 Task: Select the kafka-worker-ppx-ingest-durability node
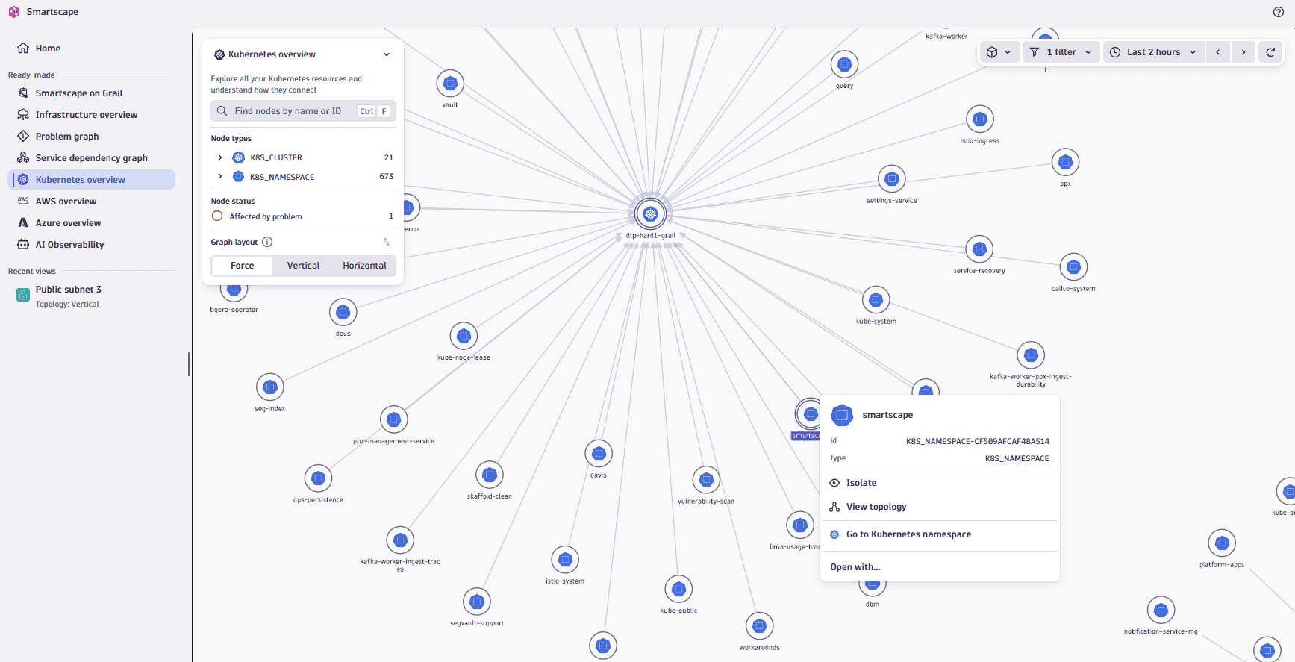tap(1031, 355)
